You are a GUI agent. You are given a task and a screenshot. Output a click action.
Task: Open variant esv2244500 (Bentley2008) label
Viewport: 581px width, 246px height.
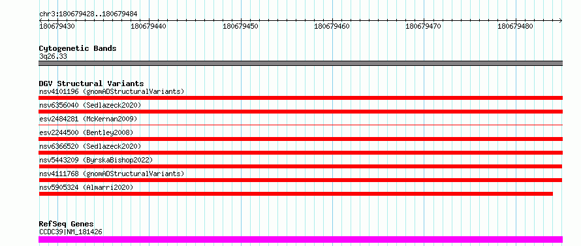pyautogui.click(x=86, y=132)
